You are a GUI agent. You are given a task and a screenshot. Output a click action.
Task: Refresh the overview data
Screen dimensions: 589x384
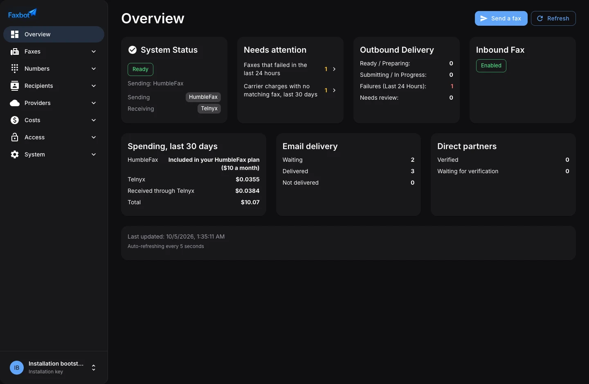(553, 18)
